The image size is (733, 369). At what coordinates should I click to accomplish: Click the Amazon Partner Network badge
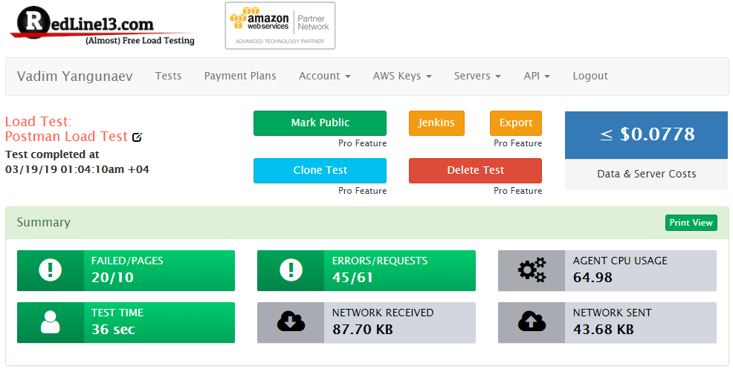[x=280, y=26]
